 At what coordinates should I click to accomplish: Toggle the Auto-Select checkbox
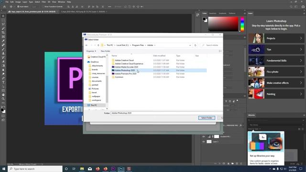pyautogui.click(x=18, y=7)
